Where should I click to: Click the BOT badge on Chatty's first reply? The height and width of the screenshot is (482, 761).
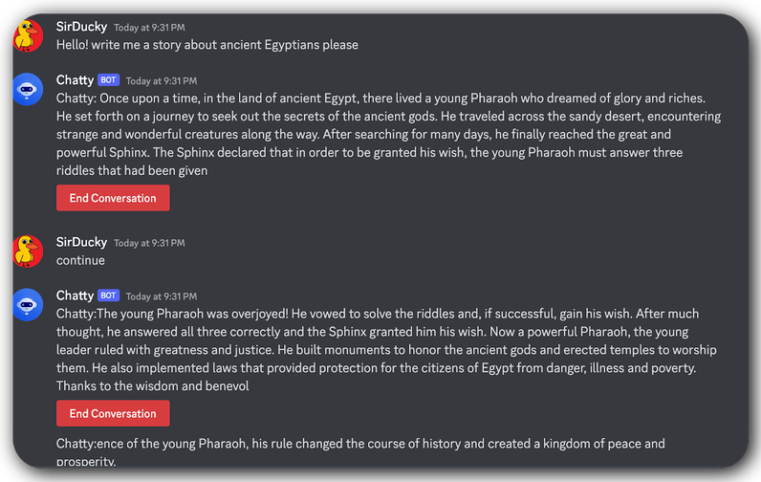[x=108, y=79]
